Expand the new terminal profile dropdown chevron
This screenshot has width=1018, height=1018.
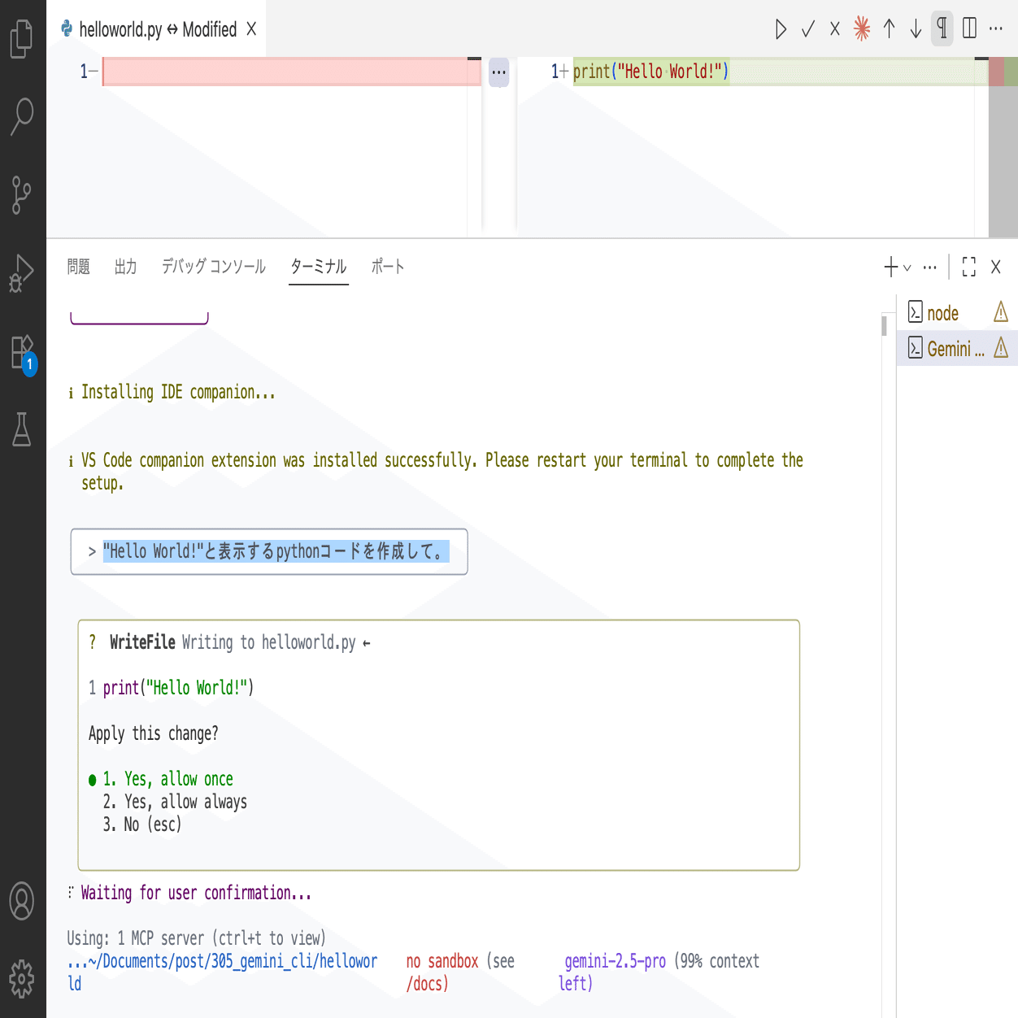tap(907, 268)
